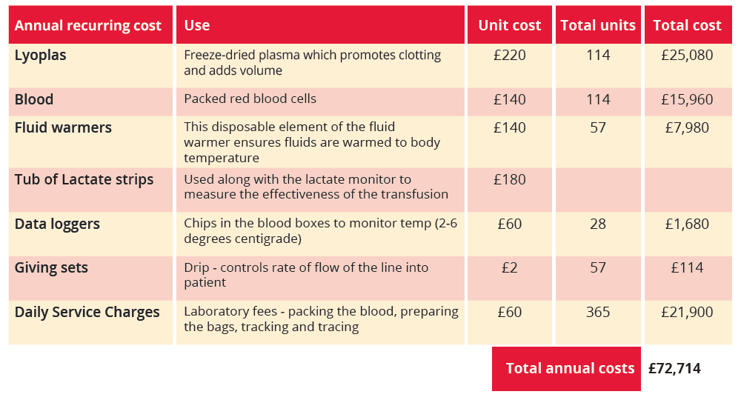Select the £72,714 total amount
The image size is (741, 400).
click(674, 368)
